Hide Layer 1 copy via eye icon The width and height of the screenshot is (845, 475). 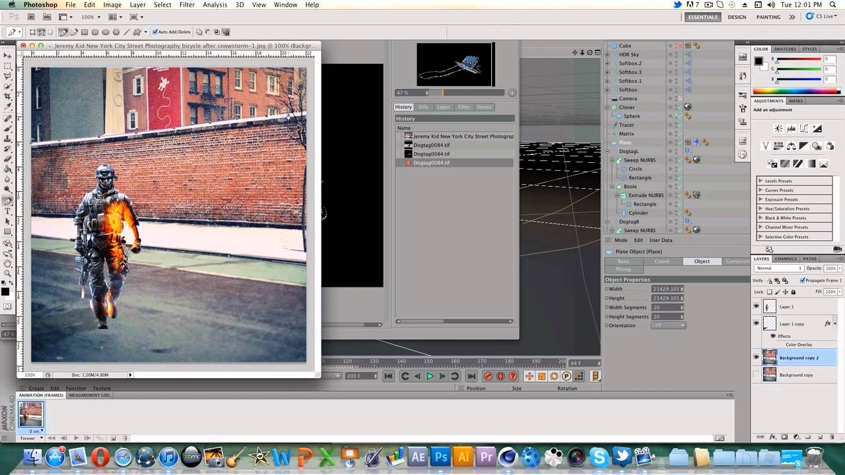point(757,323)
